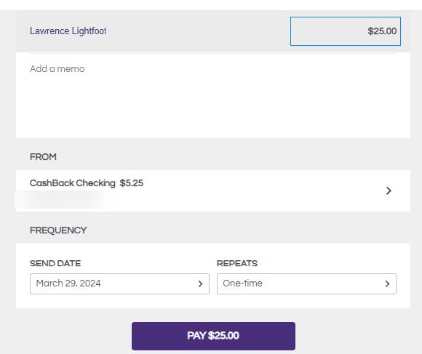422x354 pixels.
Task: Open the March 29, 2024 send date picker
Action: [119, 283]
